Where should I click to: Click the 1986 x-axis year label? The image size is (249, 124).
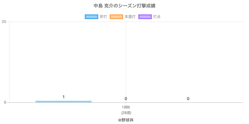126,107
